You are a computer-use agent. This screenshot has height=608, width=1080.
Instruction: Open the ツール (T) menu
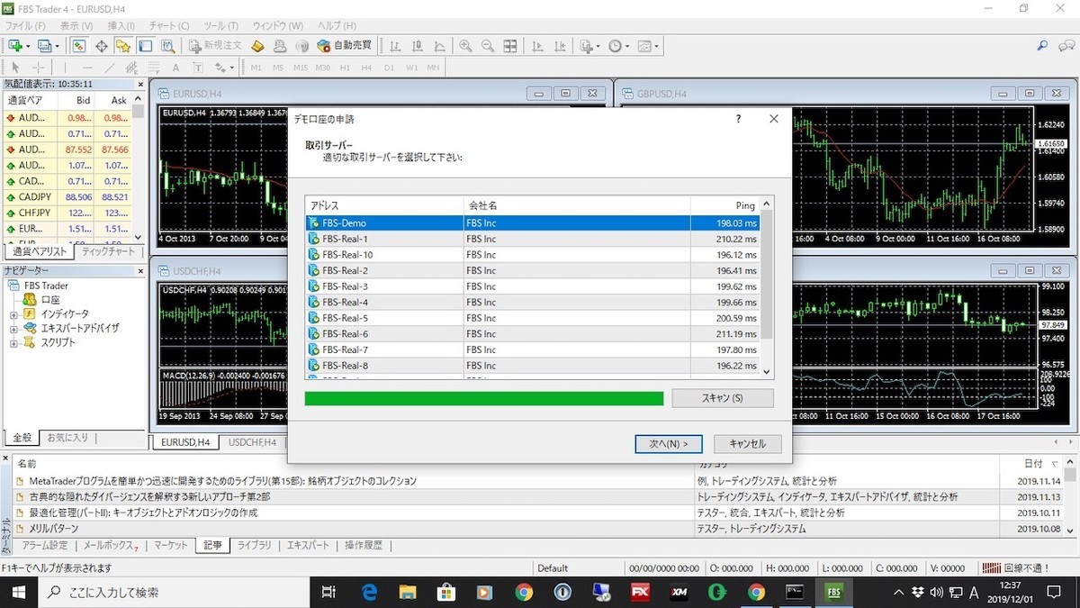click(x=220, y=26)
